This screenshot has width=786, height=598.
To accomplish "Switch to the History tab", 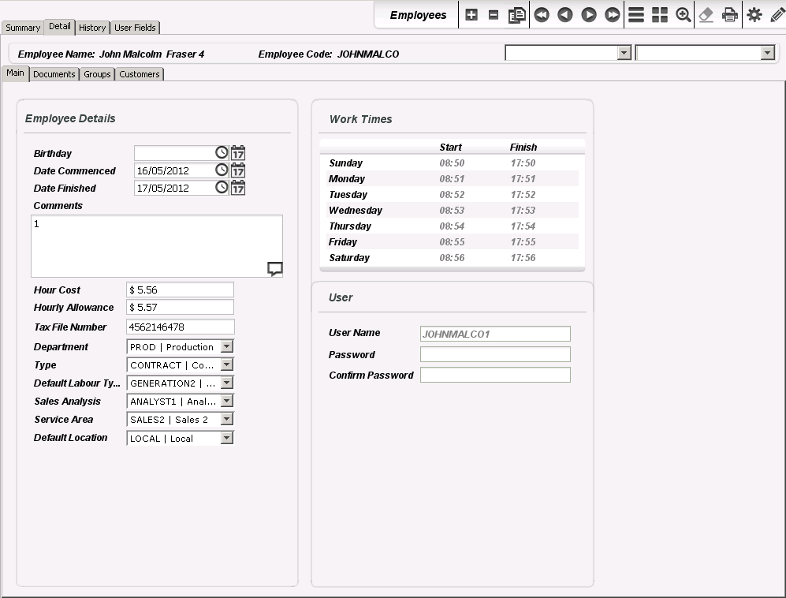I will (x=92, y=28).
